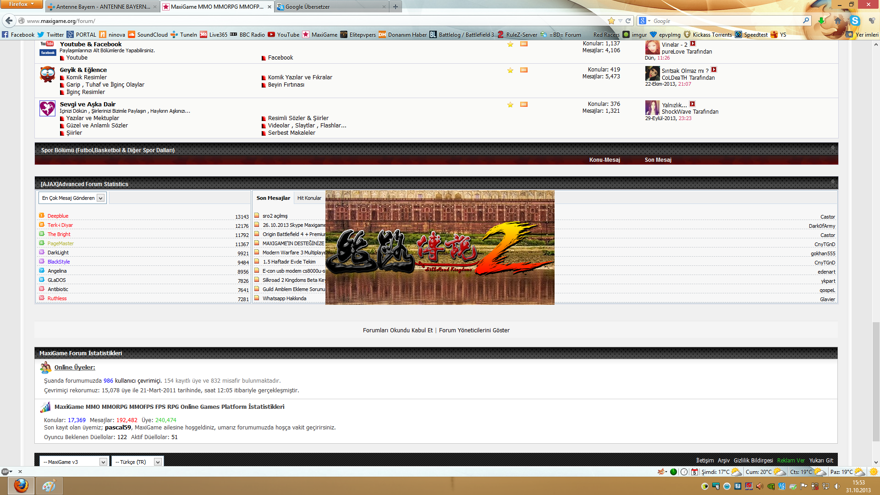The width and height of the screenshot is (880, 495).
Task: Open the Speedtest bookmark
Action: [751, 34]
